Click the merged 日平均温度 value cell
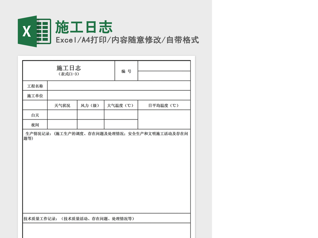Viewport: 318px width, 238px height. pyautogui.click(x=164, y=120)
